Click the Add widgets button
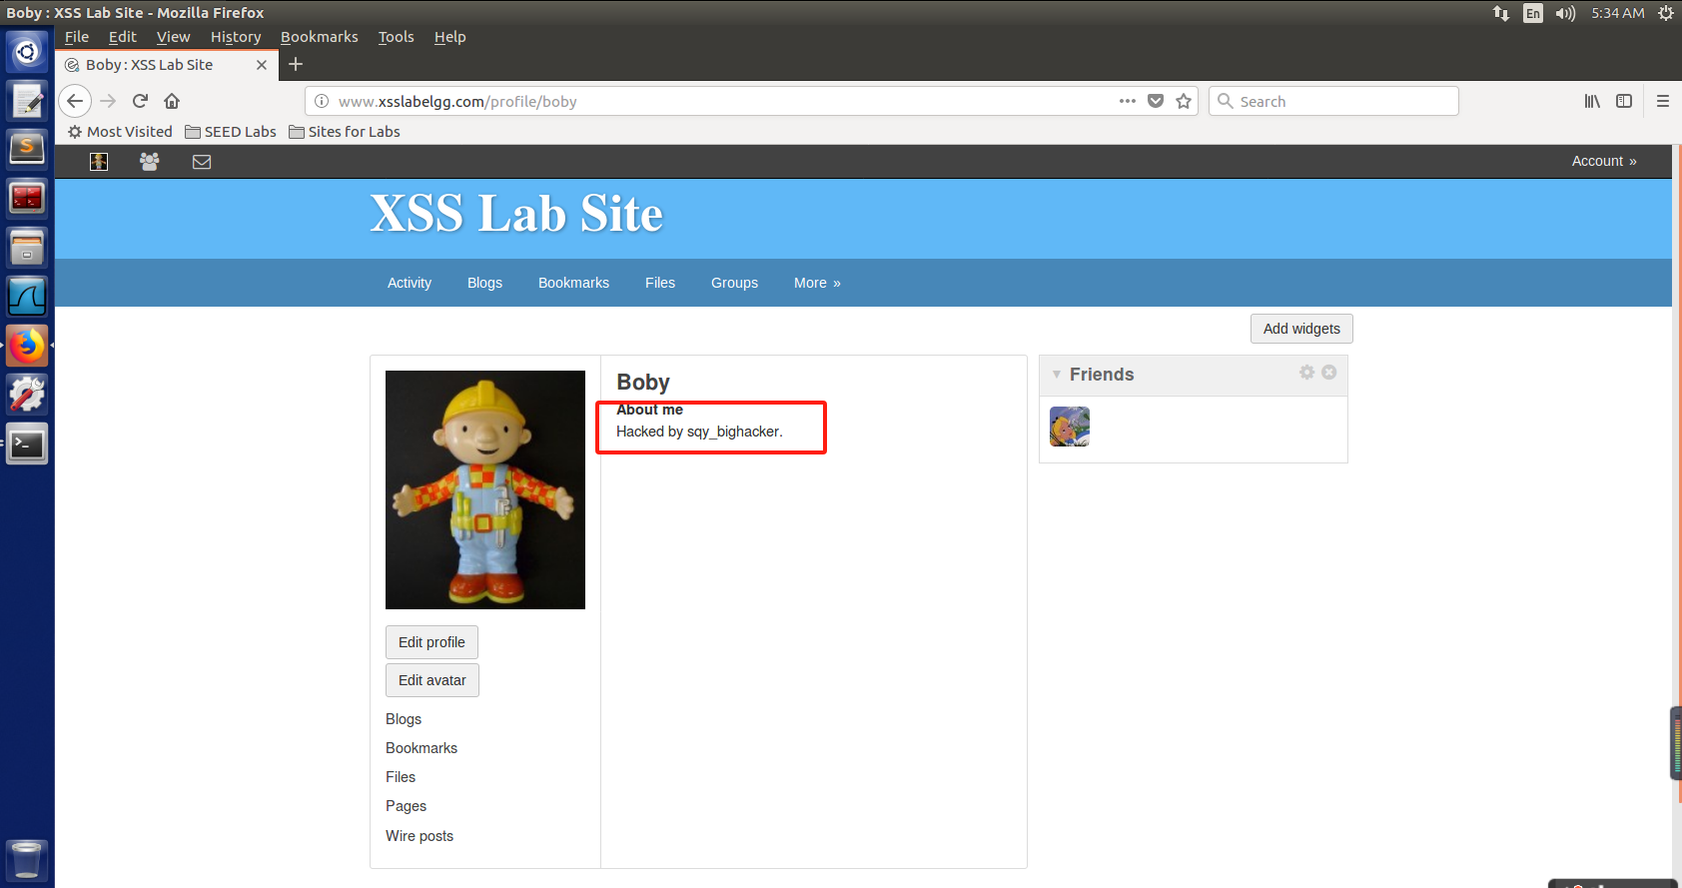1682x888 pixels. tap(1301, 329)
